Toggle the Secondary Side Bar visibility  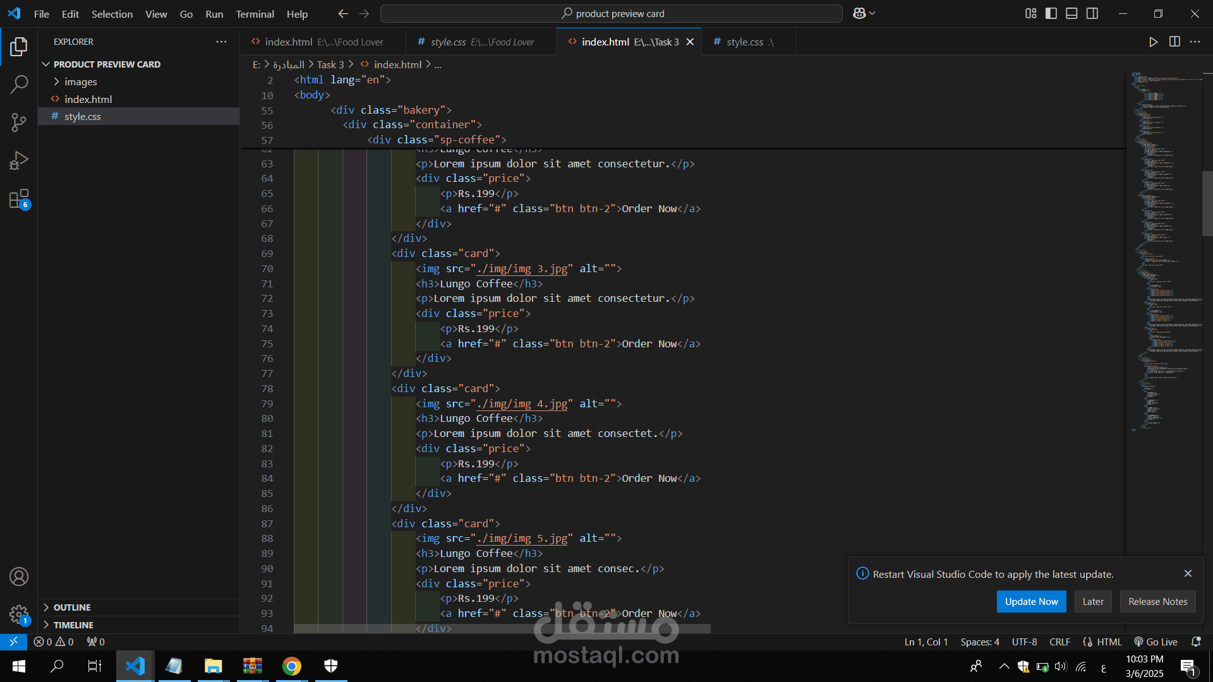point(1092,13)
